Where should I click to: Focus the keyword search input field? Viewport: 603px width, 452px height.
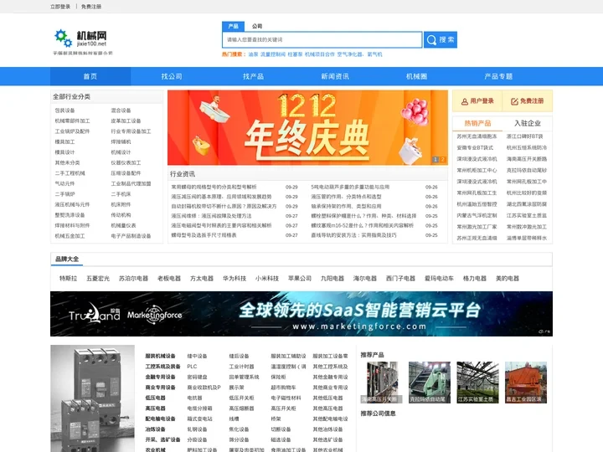[322, 39]
